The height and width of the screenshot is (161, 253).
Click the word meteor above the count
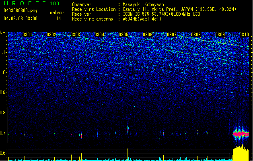(57, 12)
